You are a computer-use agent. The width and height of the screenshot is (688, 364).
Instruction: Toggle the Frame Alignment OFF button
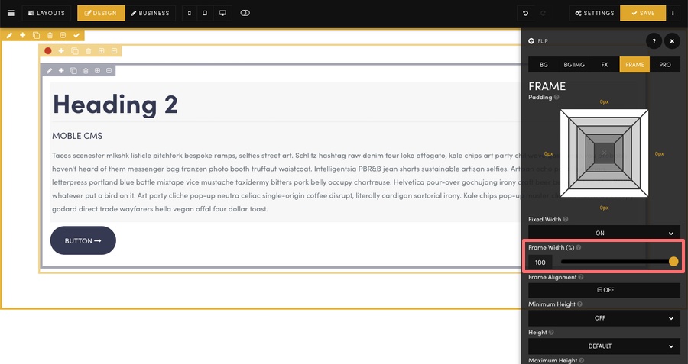coord(604,290)
